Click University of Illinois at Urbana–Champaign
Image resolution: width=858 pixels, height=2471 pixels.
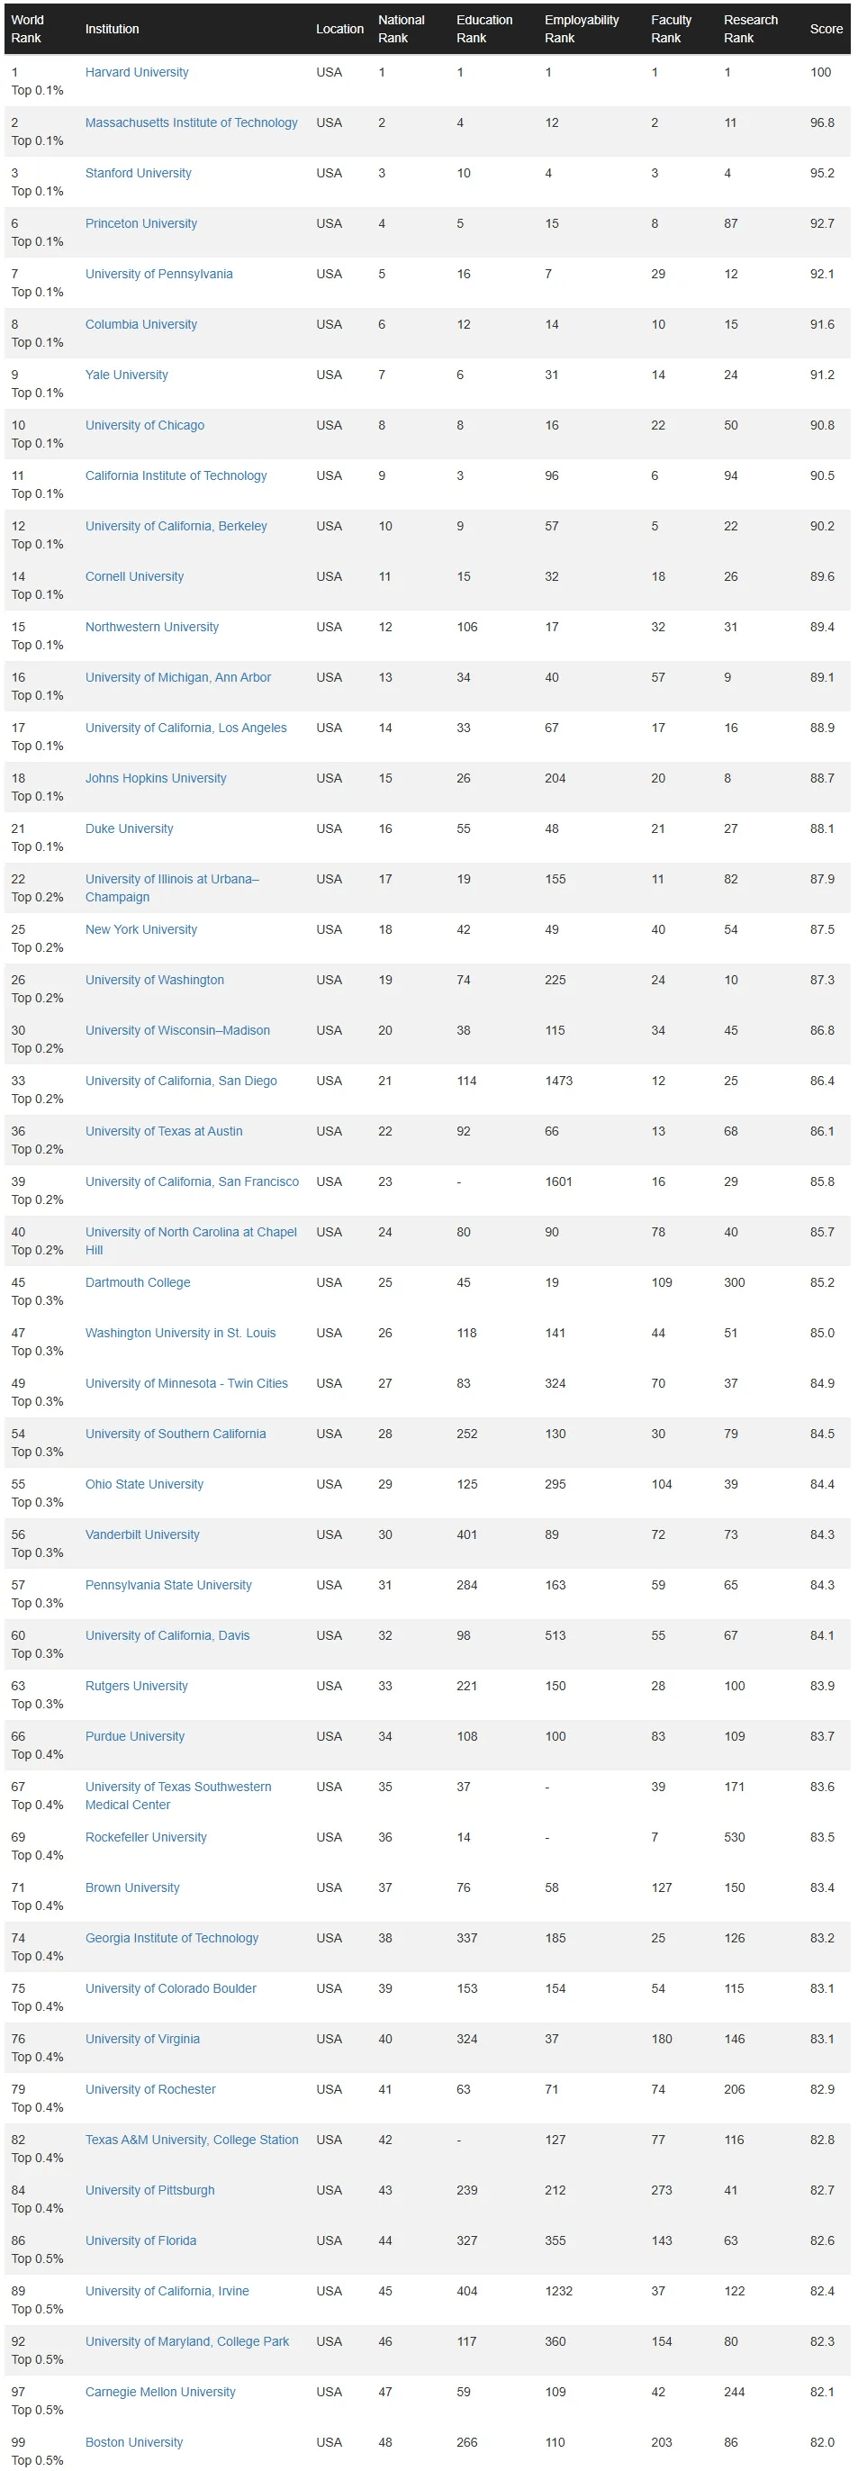click(172, 887)
